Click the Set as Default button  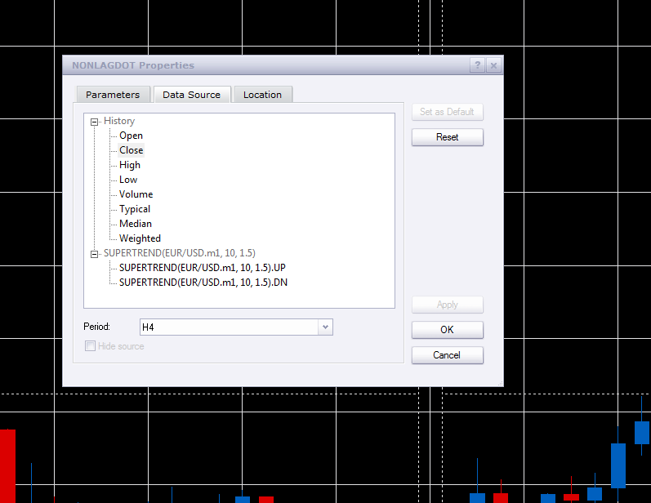click(x=447, y=112)
